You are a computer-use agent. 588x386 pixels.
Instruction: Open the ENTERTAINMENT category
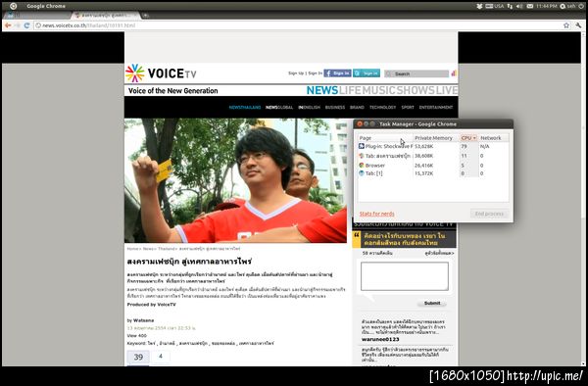[x=436, y=107]
